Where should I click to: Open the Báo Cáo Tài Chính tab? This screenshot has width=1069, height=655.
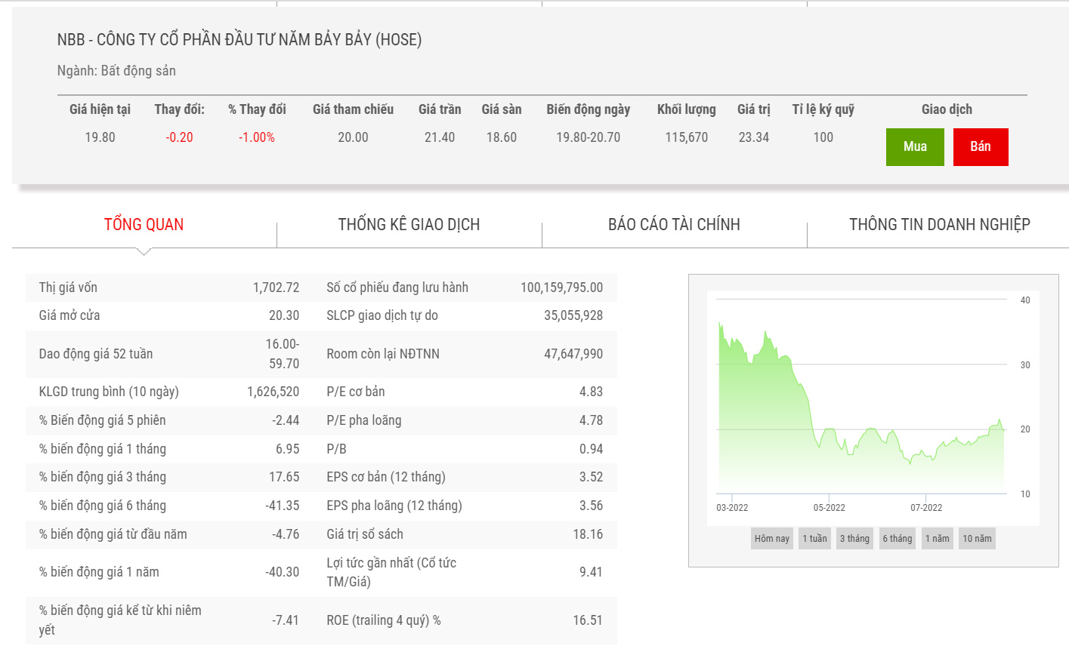[x=674, y=224]
